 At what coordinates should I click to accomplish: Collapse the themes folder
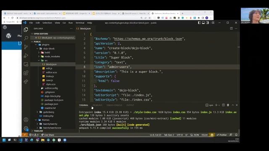[x=45, y=120]
